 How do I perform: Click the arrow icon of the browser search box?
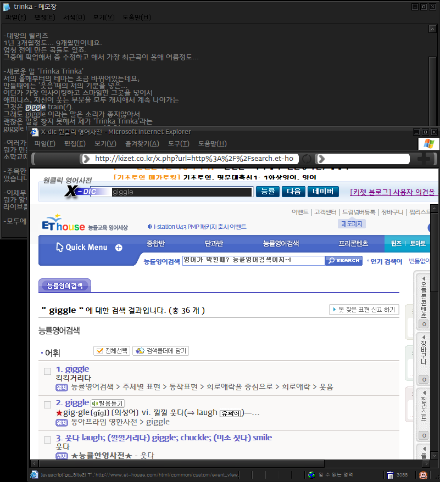pyautogui.click(x=321, y=159)
